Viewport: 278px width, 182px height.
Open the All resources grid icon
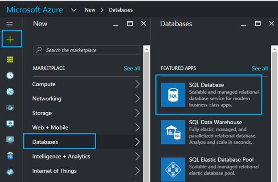pyautogui.click(x=10, y=59)
